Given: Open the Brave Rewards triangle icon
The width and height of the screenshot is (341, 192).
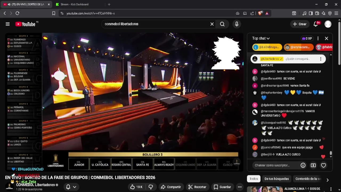Looking at the screenshot, I should (x=267, y=13).
